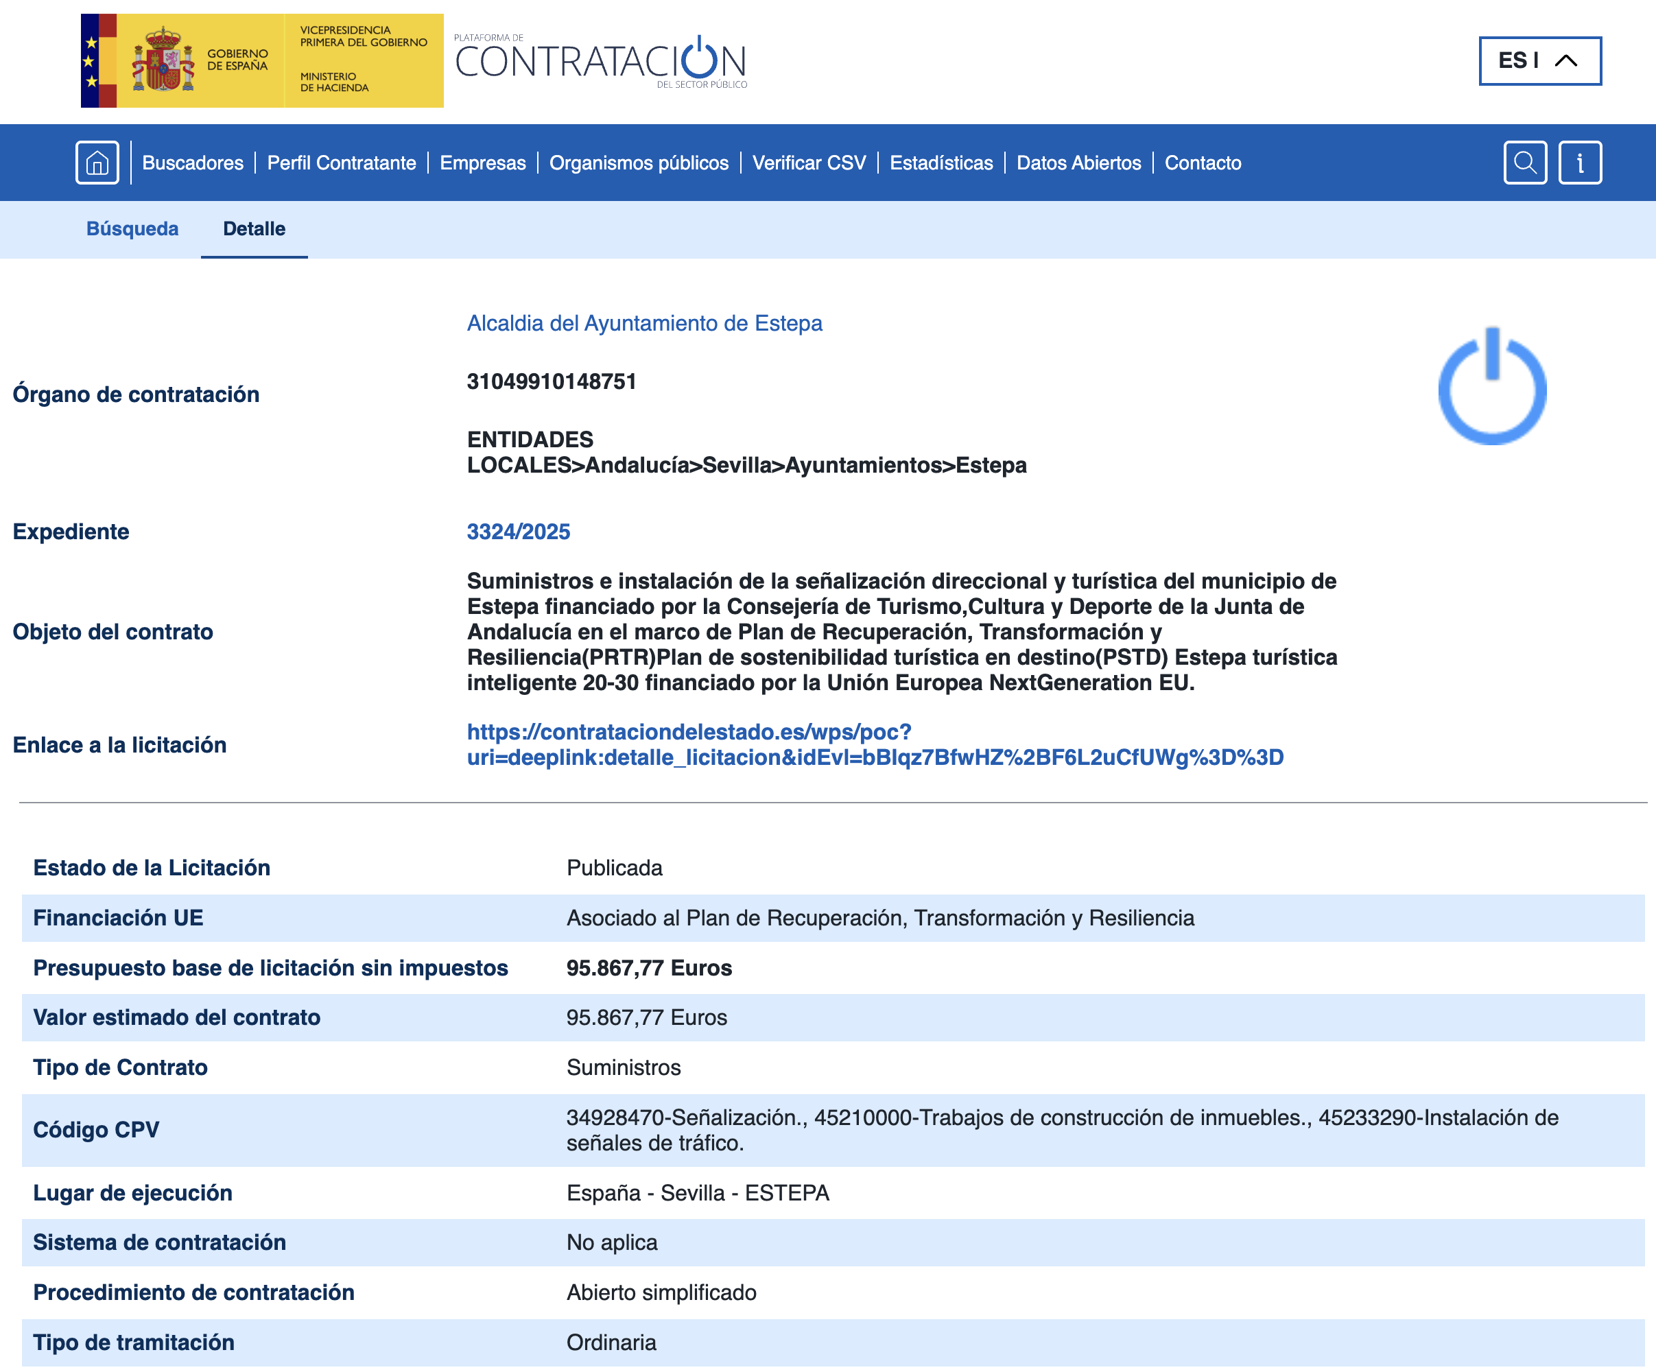
Task: Click the Plataforma de Contratación logo
Action: click(600, 61)
